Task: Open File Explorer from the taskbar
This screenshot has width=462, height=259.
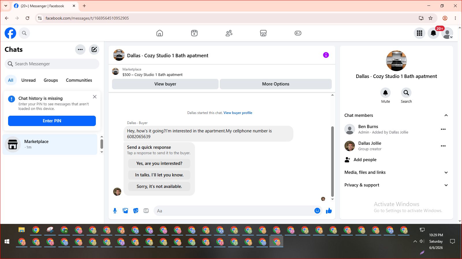Action: point(22,230)
